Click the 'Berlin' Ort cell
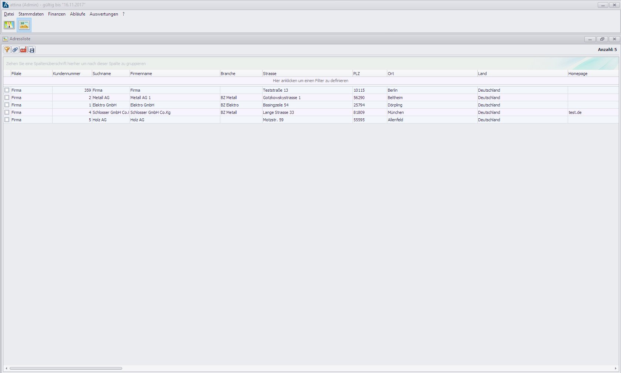The width and height of the screenshot is (621, 373). click(432, 90)
